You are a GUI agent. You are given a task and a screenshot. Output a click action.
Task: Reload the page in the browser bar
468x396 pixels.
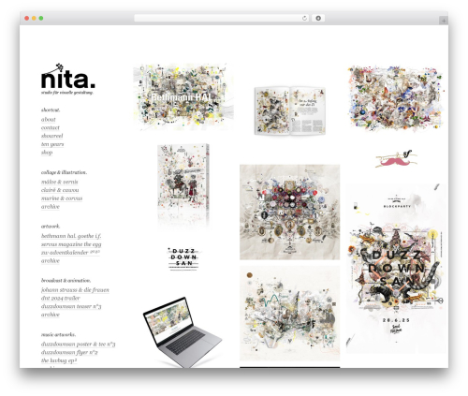tap(304, 18)
